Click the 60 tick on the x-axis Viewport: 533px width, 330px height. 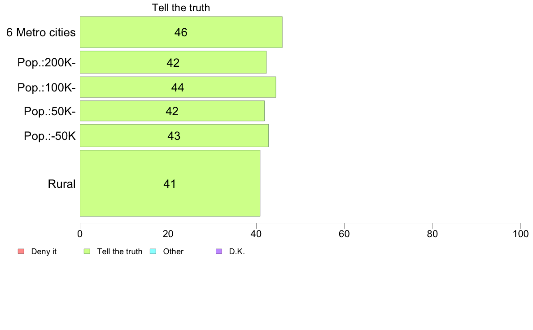pos(345,234)
